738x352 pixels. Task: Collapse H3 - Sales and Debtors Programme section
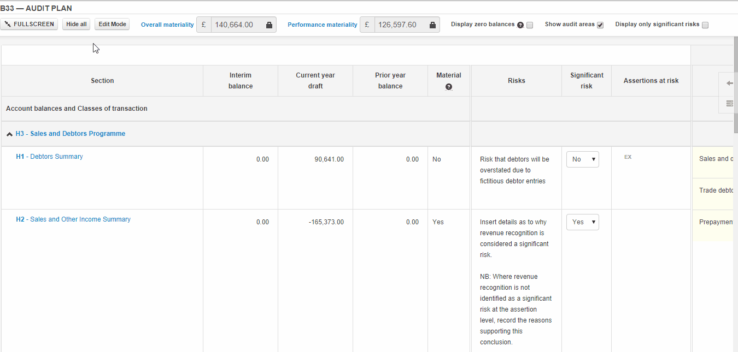pos(10,134)
